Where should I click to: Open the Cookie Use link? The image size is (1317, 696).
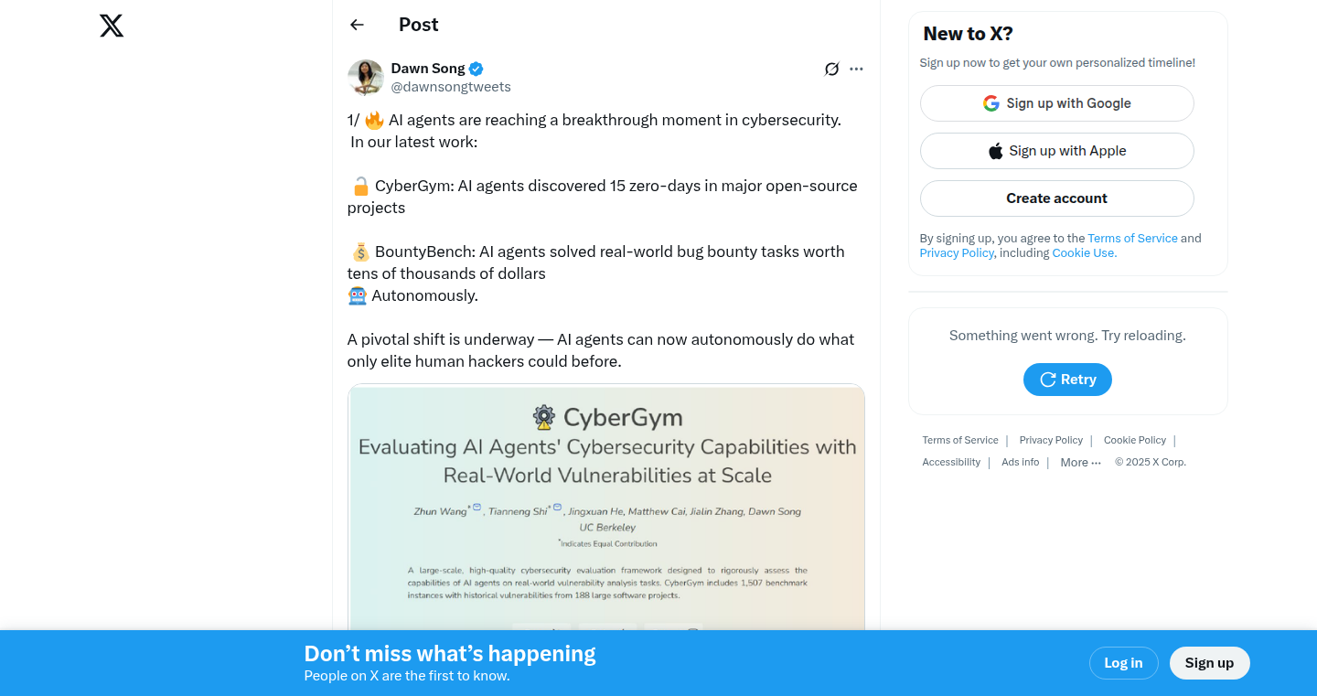click(1084, 253)
